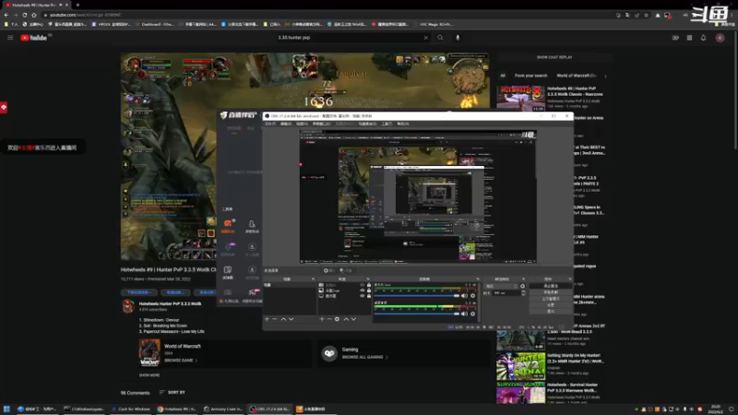Image resolution: width=738 pixels, height=415 pixels.
Task: Click first OBS mixer track volume slider
Action: pyautogui.click(x=417, y=296)
